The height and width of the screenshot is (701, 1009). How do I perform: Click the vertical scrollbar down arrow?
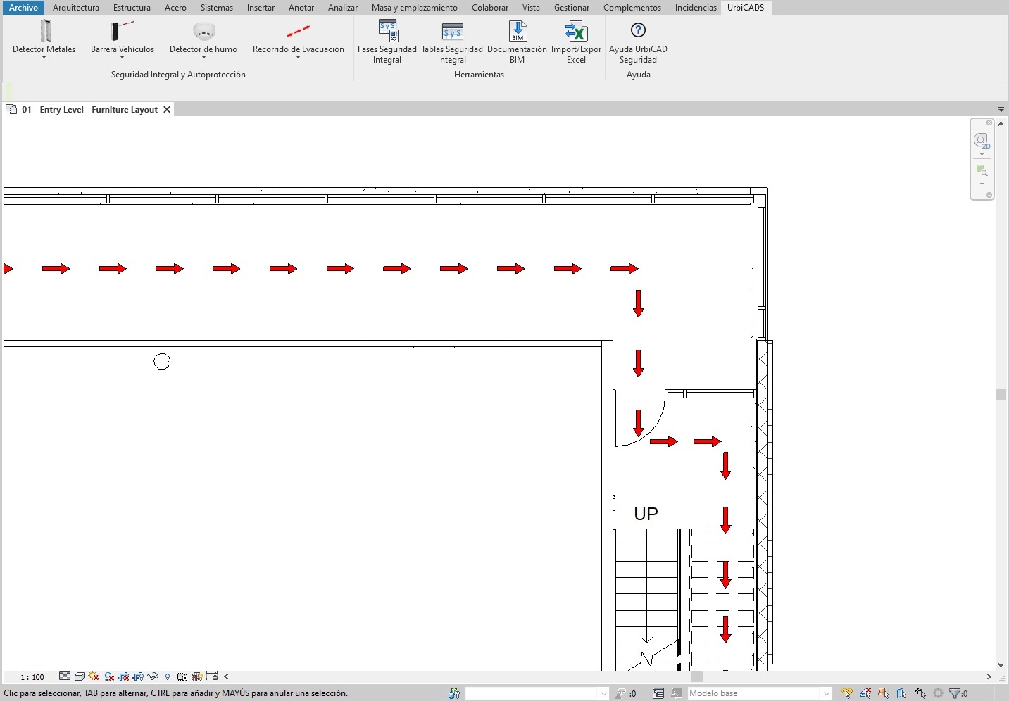click(x=1001, y=664)
